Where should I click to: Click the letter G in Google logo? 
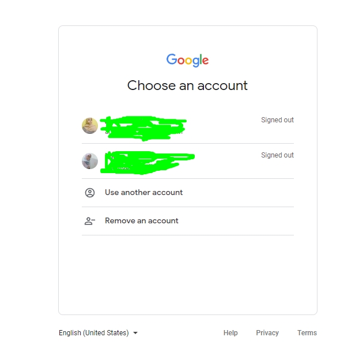point(172,59)
